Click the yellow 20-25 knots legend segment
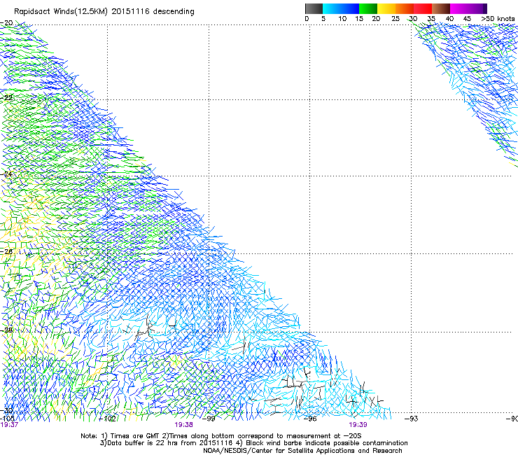 [386, 8]
